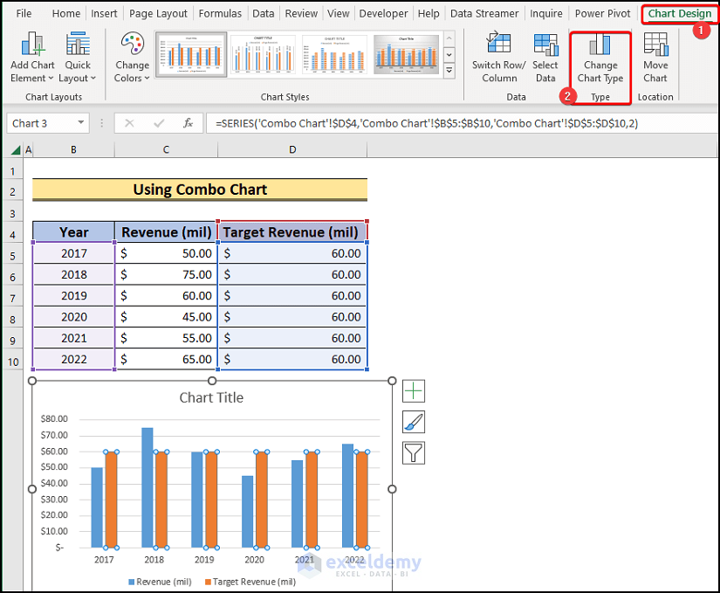Image resolution: width=720 pixels, height=593 pixels.
Task: Click the Insert Function fx icon
Action: click(188, 123)
